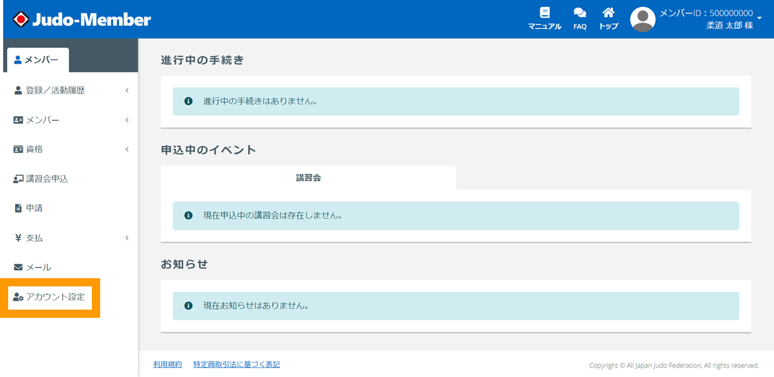Click the 申込中のイベント heading
The image size is (774, 377).
click(209, 150)
